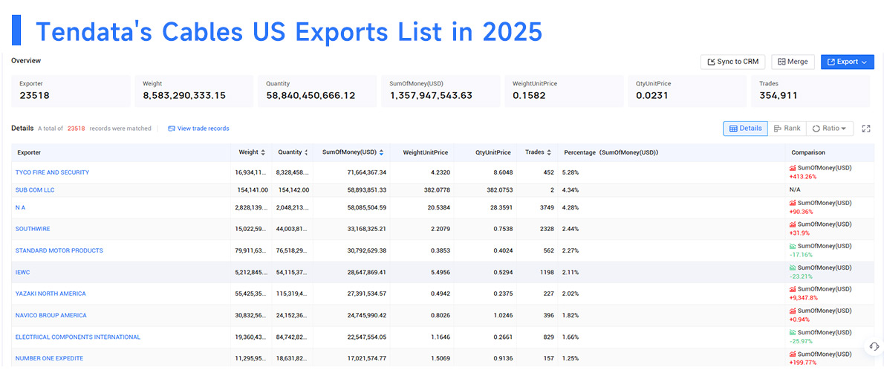Click the Merge button

793,62
